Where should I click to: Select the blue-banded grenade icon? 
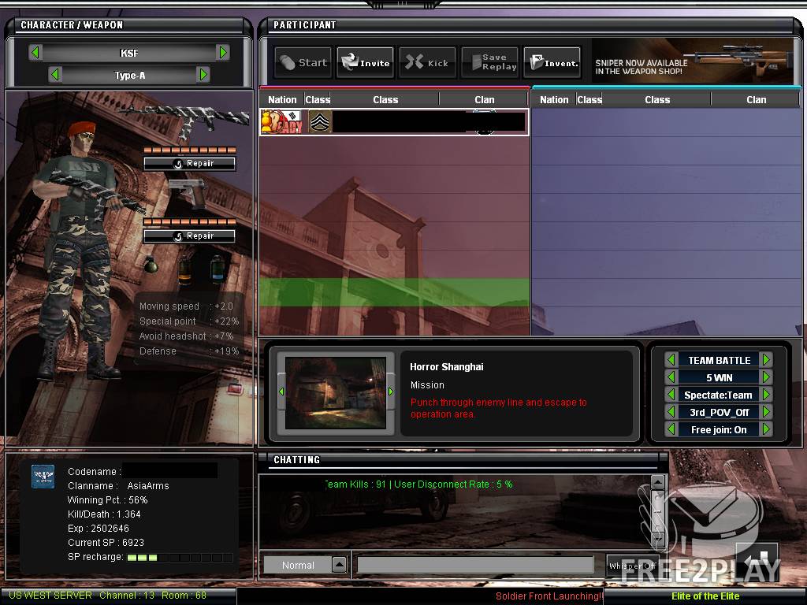coord(218,269)
